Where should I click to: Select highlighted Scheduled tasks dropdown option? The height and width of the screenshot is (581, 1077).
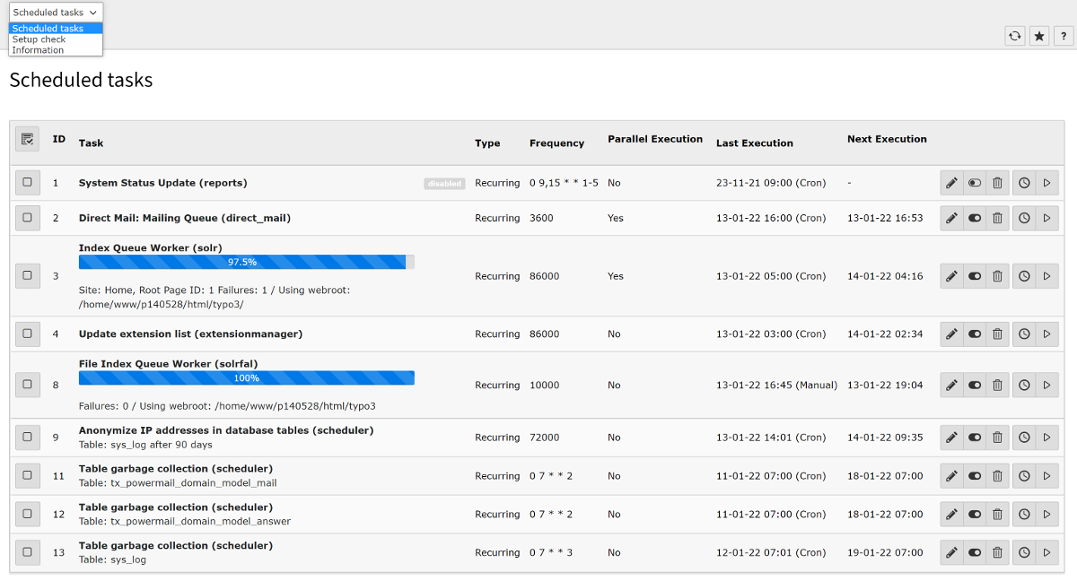[x=48, y=29]
